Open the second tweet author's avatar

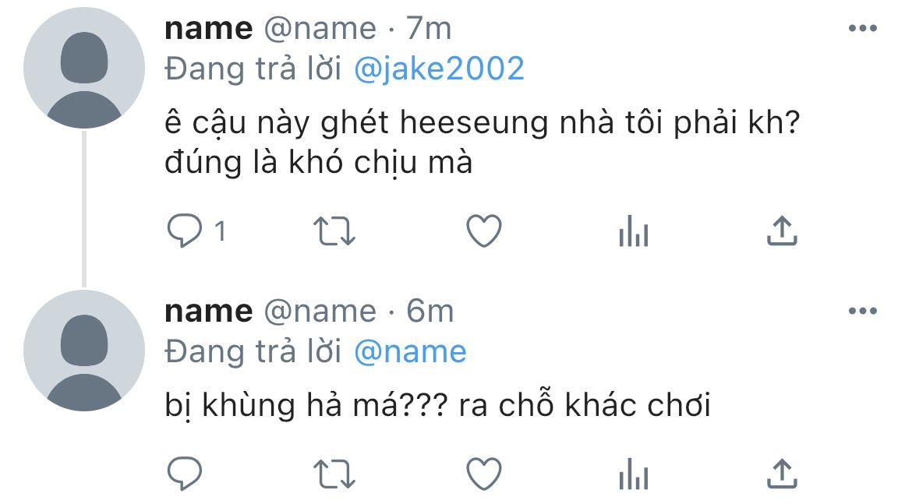point(83,351)
